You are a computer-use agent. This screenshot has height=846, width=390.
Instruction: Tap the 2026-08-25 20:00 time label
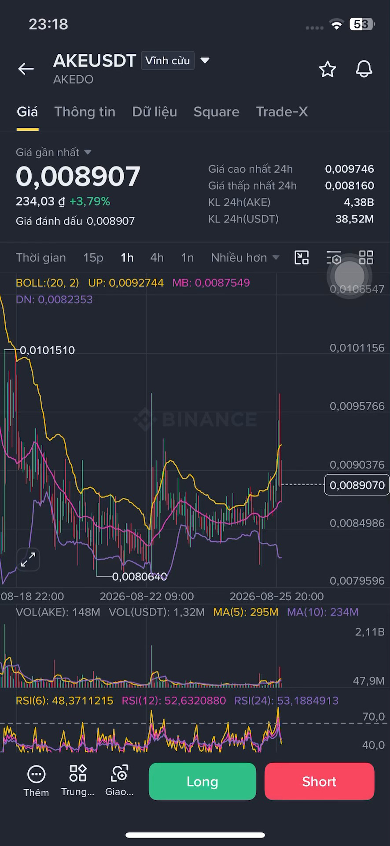click(x=276, y=596)
